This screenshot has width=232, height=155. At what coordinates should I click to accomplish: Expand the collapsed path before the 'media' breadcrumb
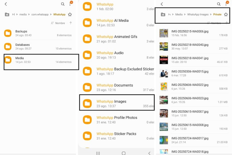coord(13,14)
